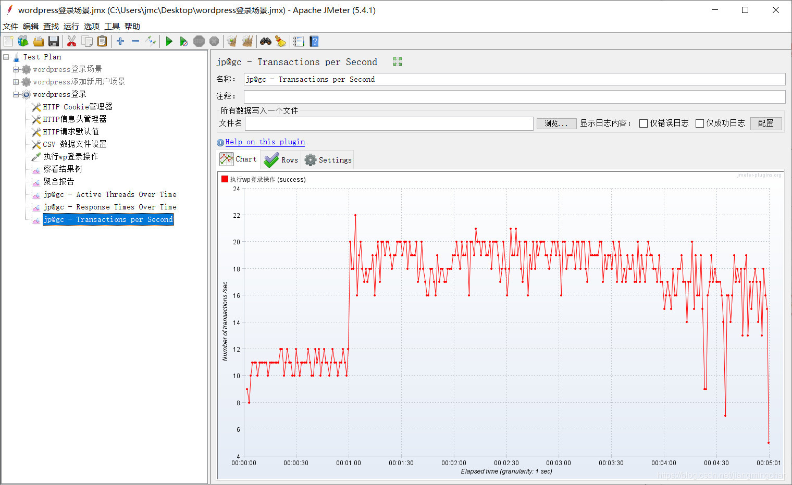Image resolution: width=792 pixels, height=485 pixels.
Task: Click the Clear results broom icon
Action: coord(232,41)
